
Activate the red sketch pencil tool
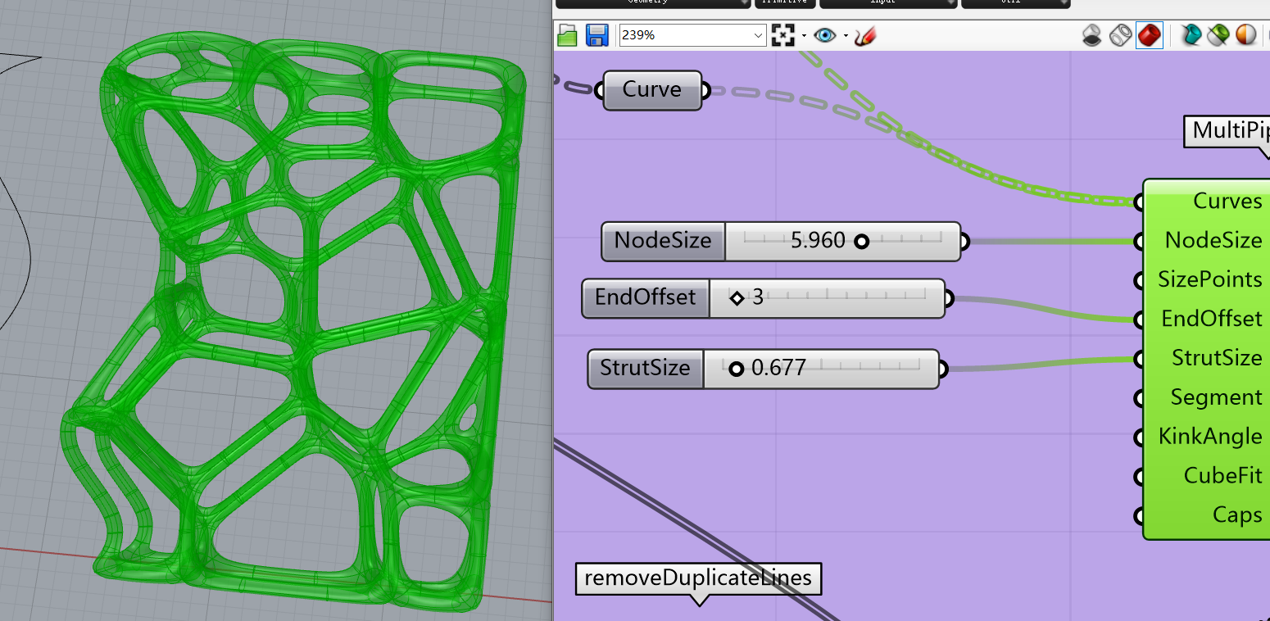tap(865, 35)
